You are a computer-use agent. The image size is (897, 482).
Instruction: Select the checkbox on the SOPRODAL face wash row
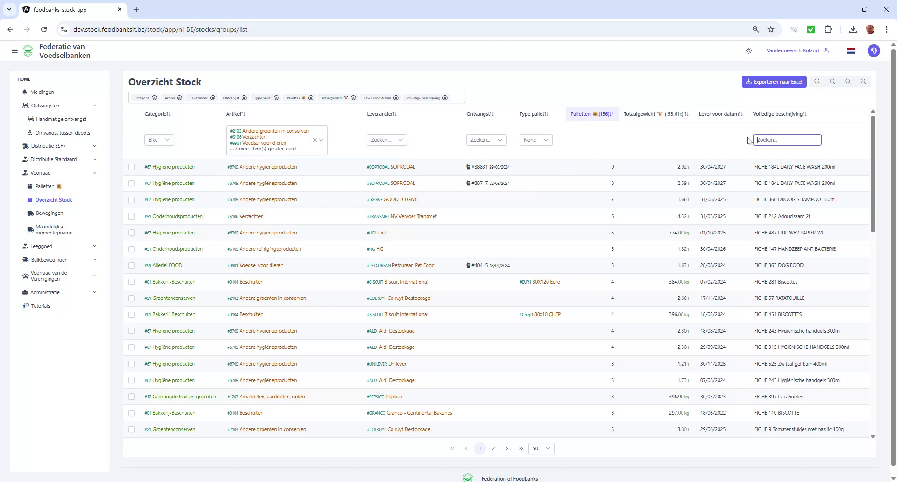coord(132,167)
